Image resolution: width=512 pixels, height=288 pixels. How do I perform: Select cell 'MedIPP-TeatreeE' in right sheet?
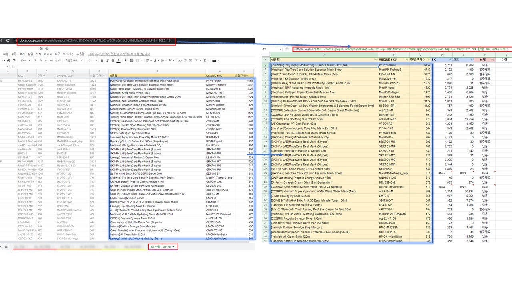click(x=394, y=70)
